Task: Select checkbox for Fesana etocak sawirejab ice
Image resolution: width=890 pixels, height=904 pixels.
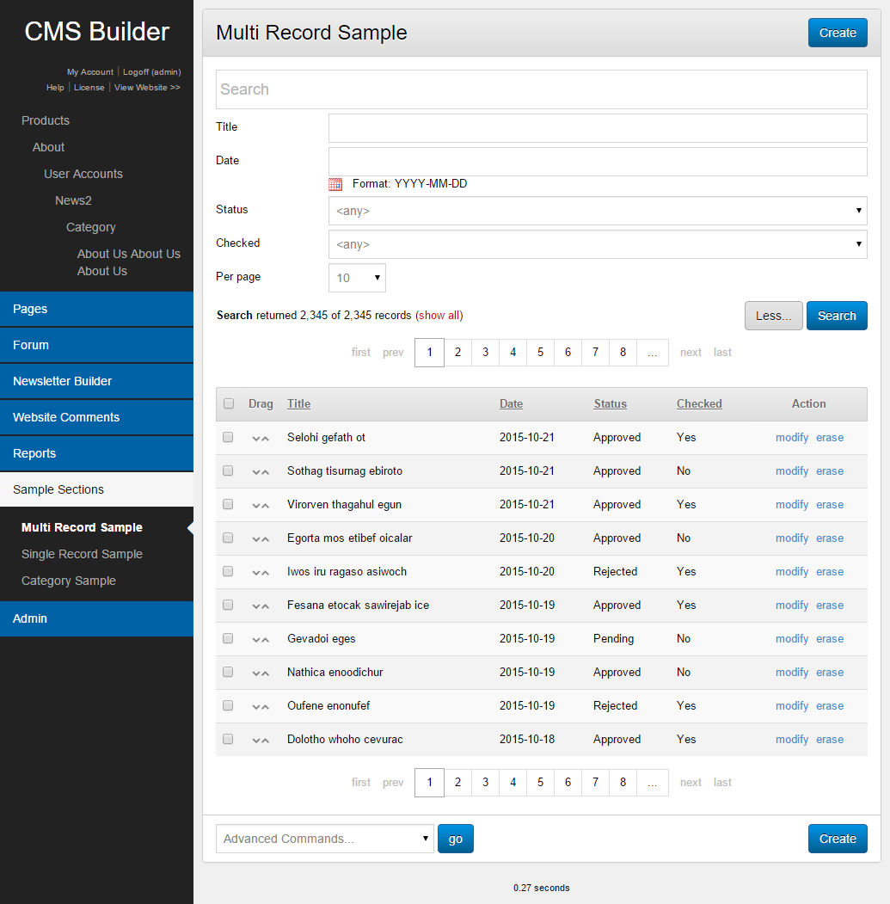Action: click(228, 605)
